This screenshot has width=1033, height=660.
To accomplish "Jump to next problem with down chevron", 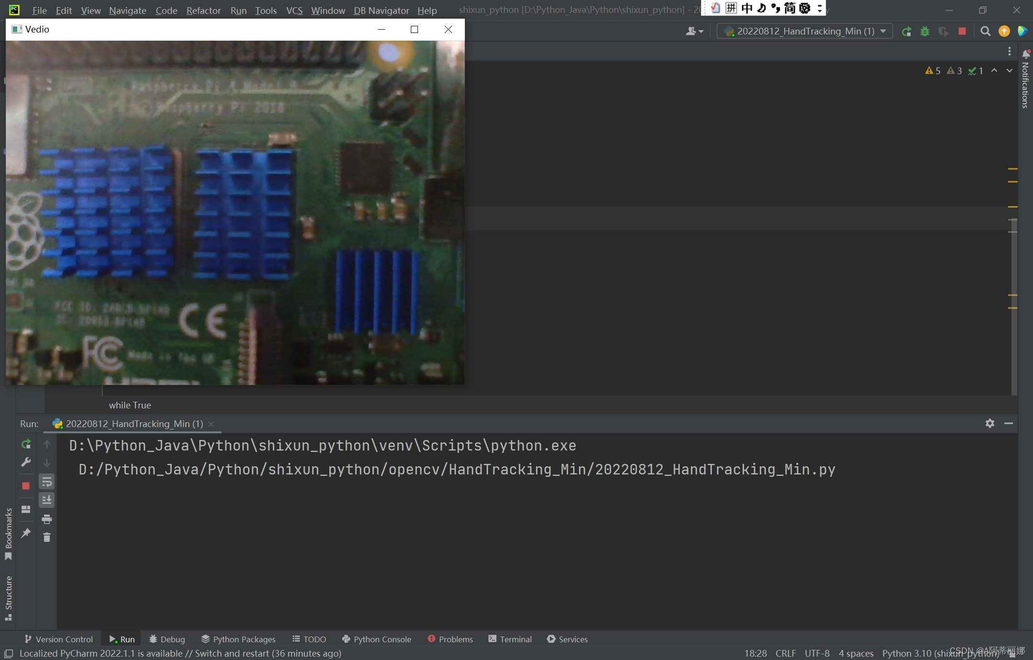I will tap(1009, 71).
